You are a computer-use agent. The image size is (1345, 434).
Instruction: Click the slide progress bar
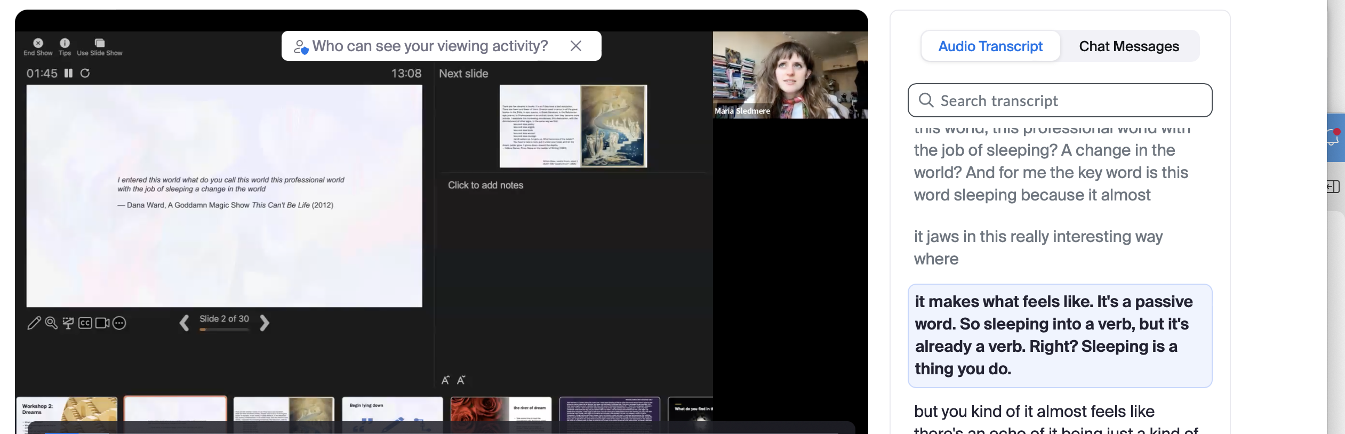coord(224,330)
